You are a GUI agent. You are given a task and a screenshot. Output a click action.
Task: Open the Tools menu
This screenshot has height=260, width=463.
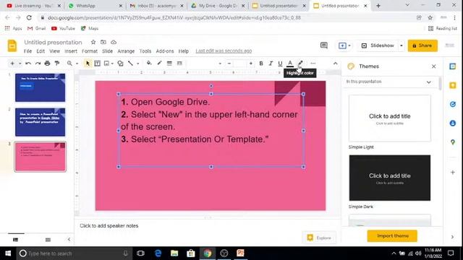pyautogui.click(x=145, y=51)
